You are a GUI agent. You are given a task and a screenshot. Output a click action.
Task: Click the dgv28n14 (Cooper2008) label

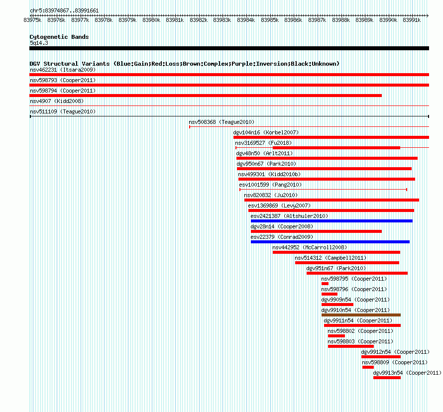point(282,226)
